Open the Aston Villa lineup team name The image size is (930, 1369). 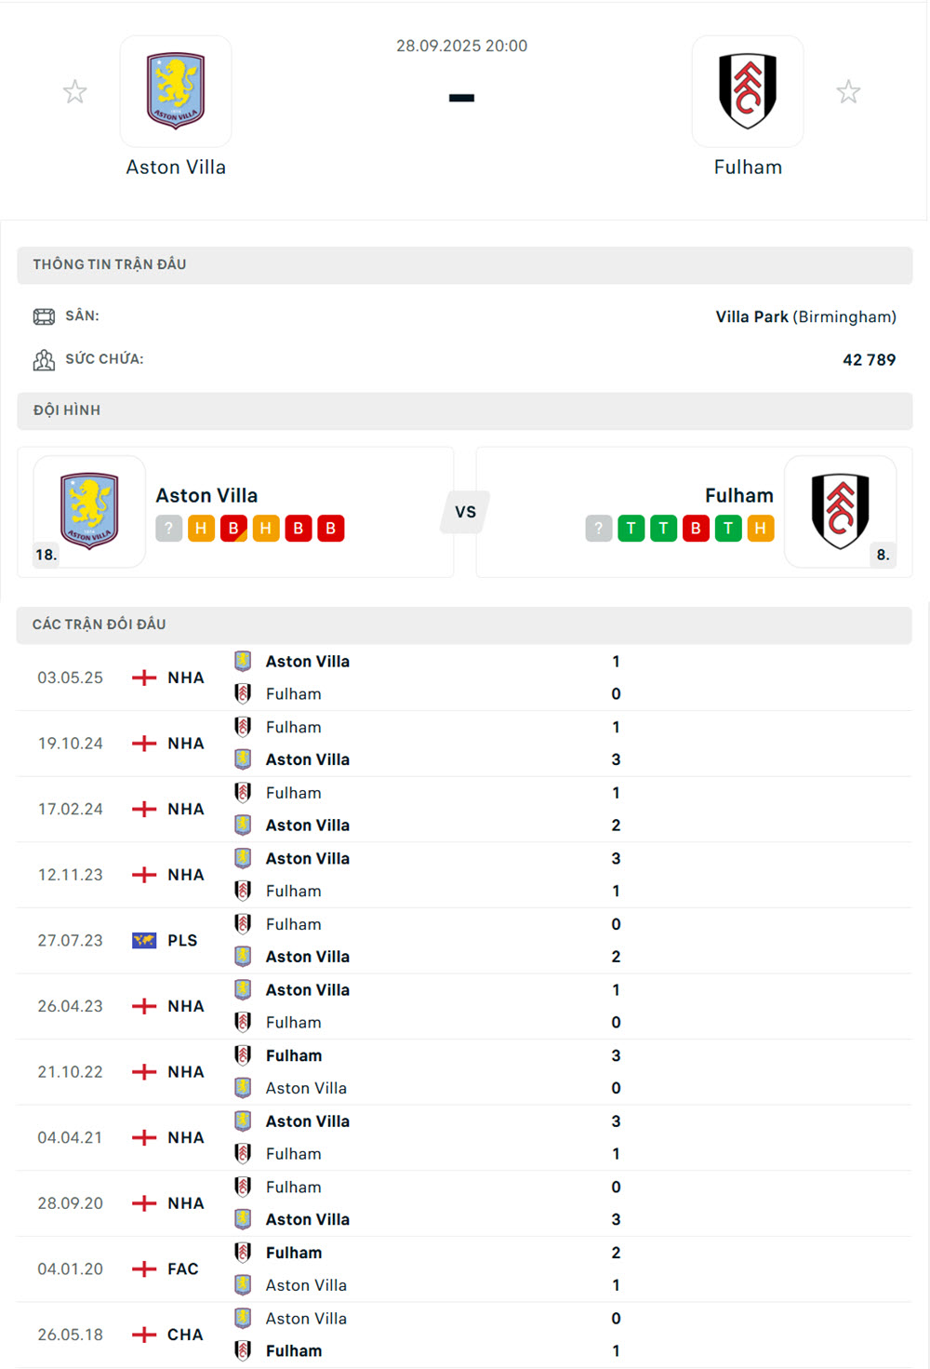click(x=206, y=495)
